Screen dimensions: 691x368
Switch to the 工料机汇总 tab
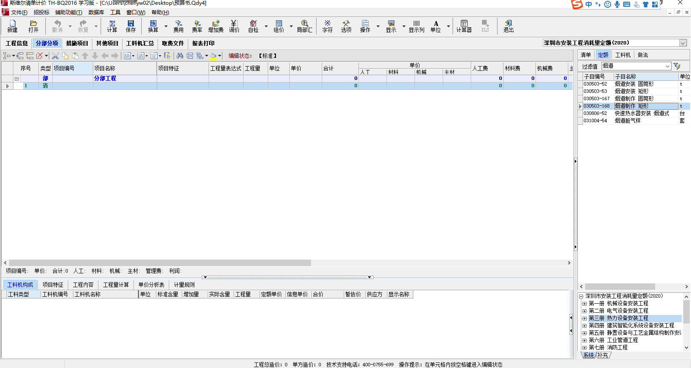[x=140, y=44]
